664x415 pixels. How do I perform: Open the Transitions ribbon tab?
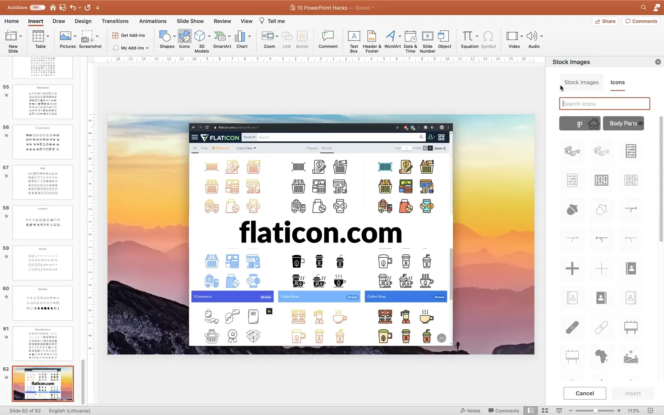pyautogui.click(x=115, y=21)
